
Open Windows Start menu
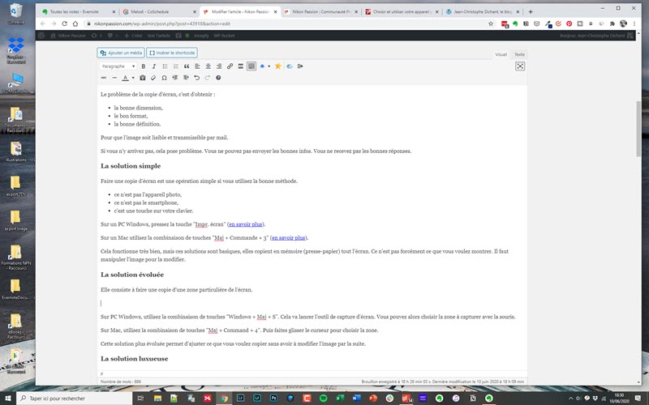coord(8,399)
